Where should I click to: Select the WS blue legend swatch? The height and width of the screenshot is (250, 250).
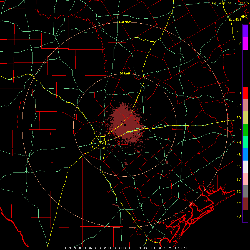[245, 154]
